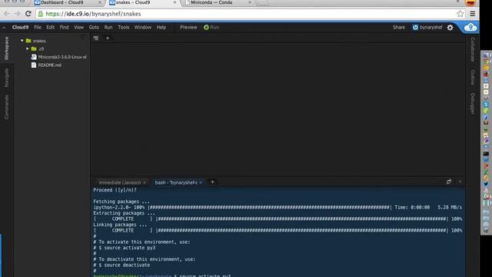The height and width of the screenshot is (277, 492).
Task: Bookmark page with star icon
Action: click(460, 14)
